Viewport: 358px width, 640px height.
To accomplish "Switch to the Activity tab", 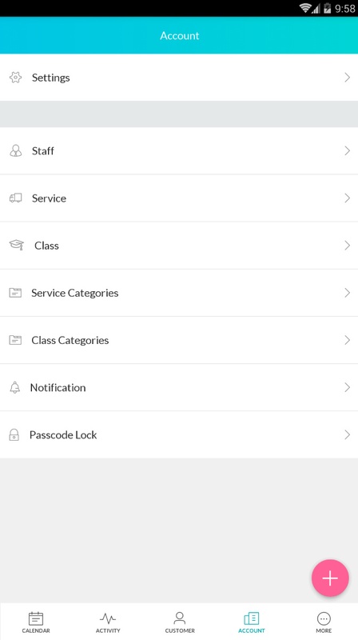I will [108, 622].
